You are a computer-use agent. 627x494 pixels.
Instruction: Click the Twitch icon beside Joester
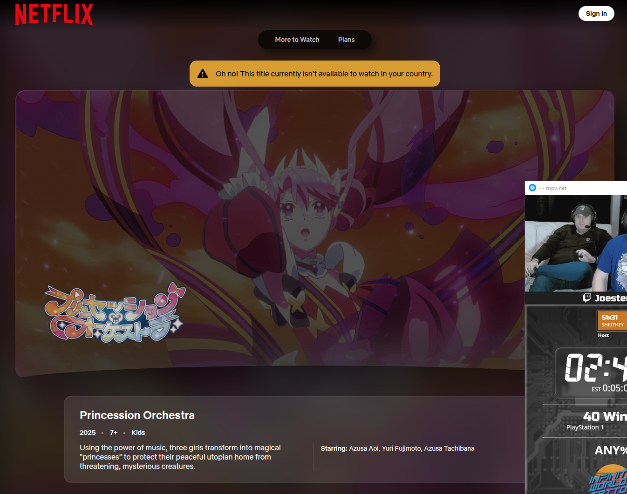point(587,298)
